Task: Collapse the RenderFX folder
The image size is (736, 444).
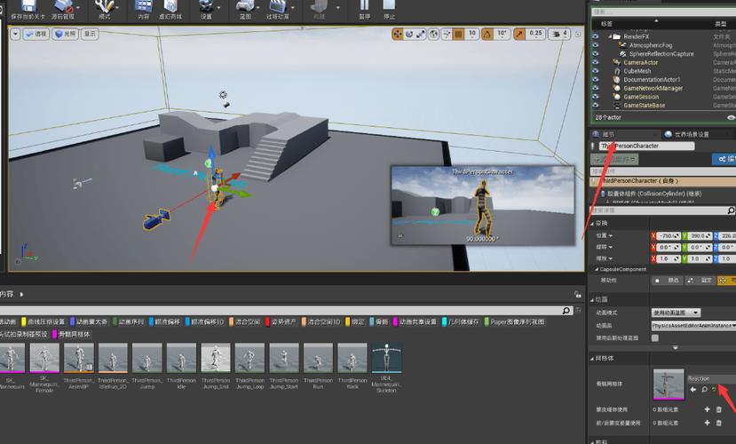Action: 610,36
